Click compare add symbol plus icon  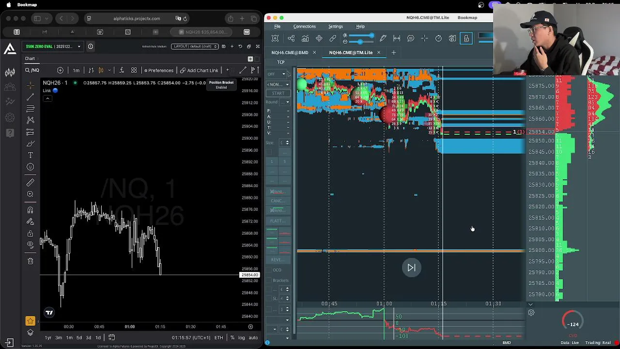[x=60, y=70]
